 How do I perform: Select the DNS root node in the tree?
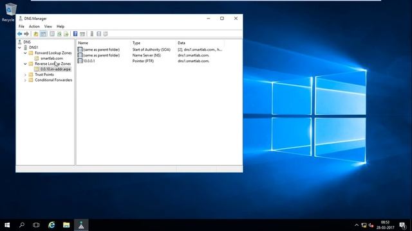[x=27, y=42]
